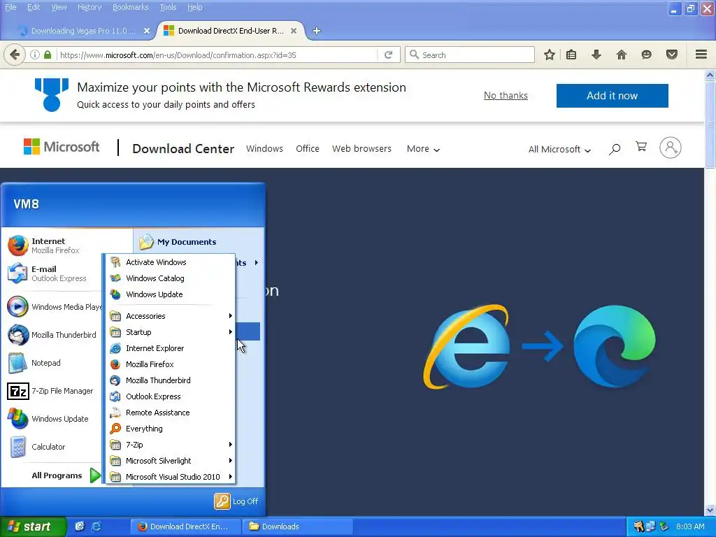Screen dimensions: 716x537
Task: Click the Download Center heading link
Action: click(x=183, y=149)
